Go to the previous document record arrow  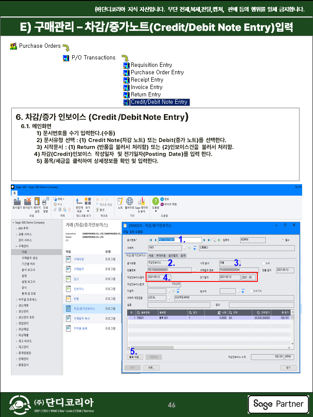click(155, 240)
